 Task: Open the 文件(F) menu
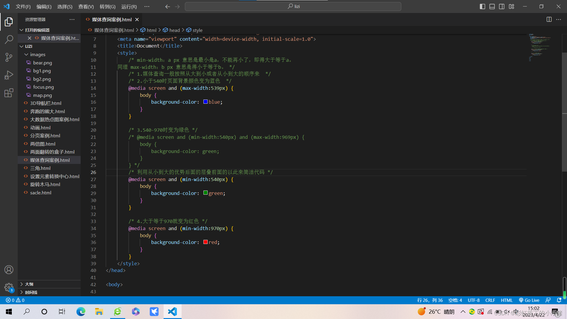(x=23, y=6)
